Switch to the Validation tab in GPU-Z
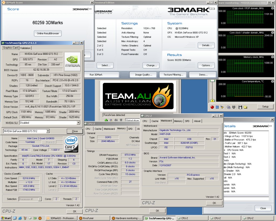Viewport: 276px width, 221px height. pyautogui.click(x=25, y=48)
